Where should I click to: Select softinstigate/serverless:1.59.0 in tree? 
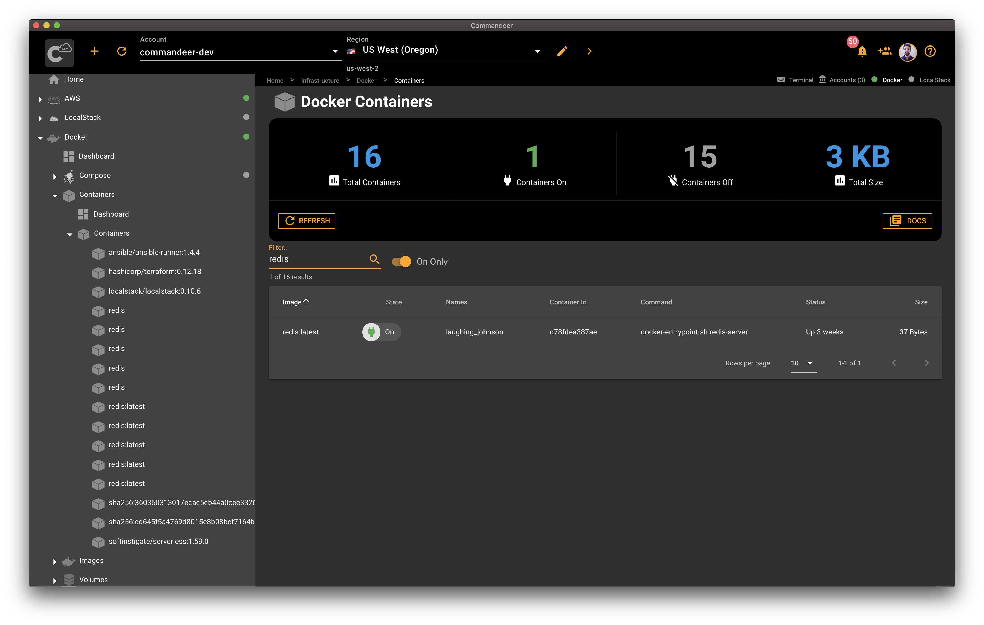coord(158,542)
